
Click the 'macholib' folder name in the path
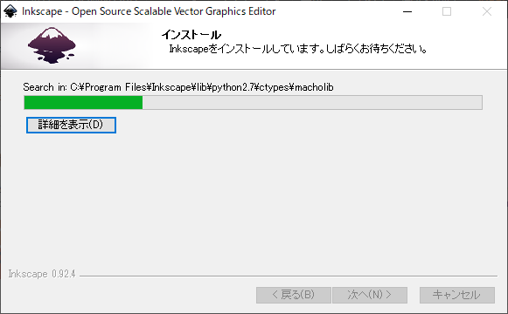click(314, 87)
